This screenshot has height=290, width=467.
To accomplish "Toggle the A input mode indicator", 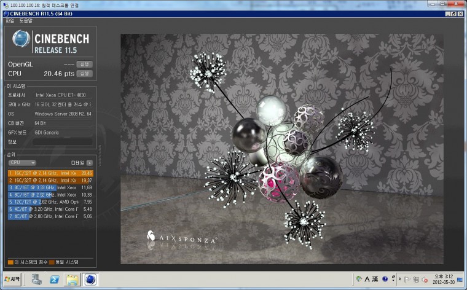I will tap(367, 279).
